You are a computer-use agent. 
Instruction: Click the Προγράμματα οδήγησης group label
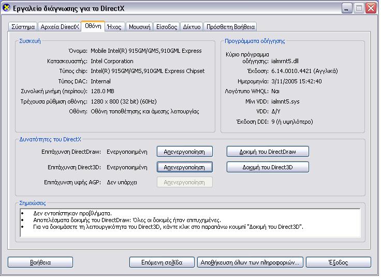[x=255, y=41]
